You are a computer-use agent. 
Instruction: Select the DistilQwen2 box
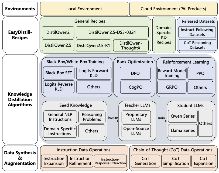58,32
